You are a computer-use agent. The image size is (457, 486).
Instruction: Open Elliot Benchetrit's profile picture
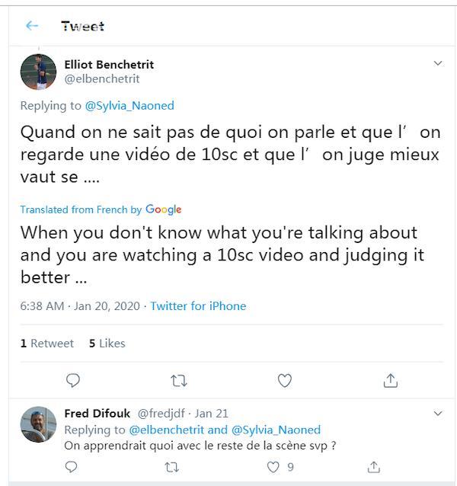(38, 72)
